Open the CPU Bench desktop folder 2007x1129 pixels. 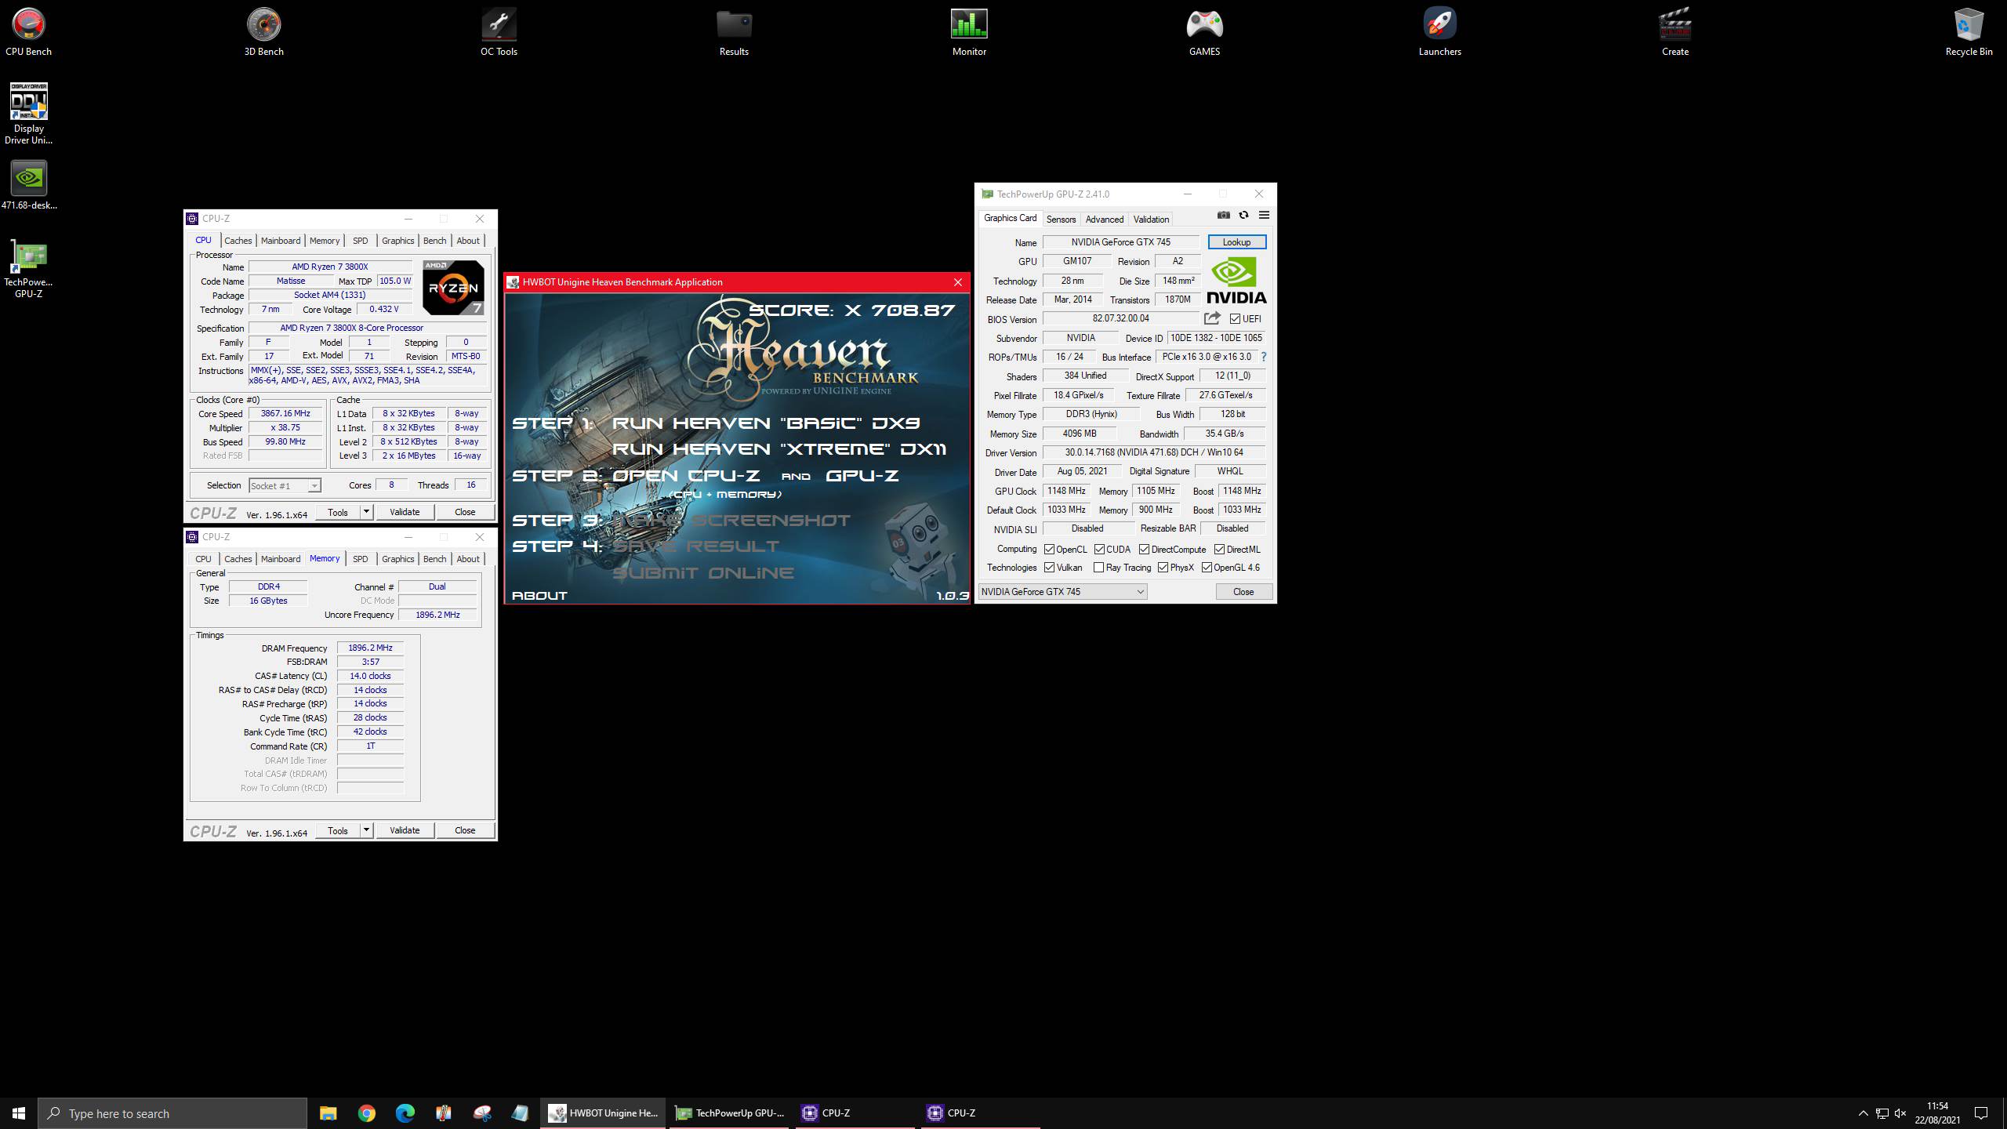[28, 32]
